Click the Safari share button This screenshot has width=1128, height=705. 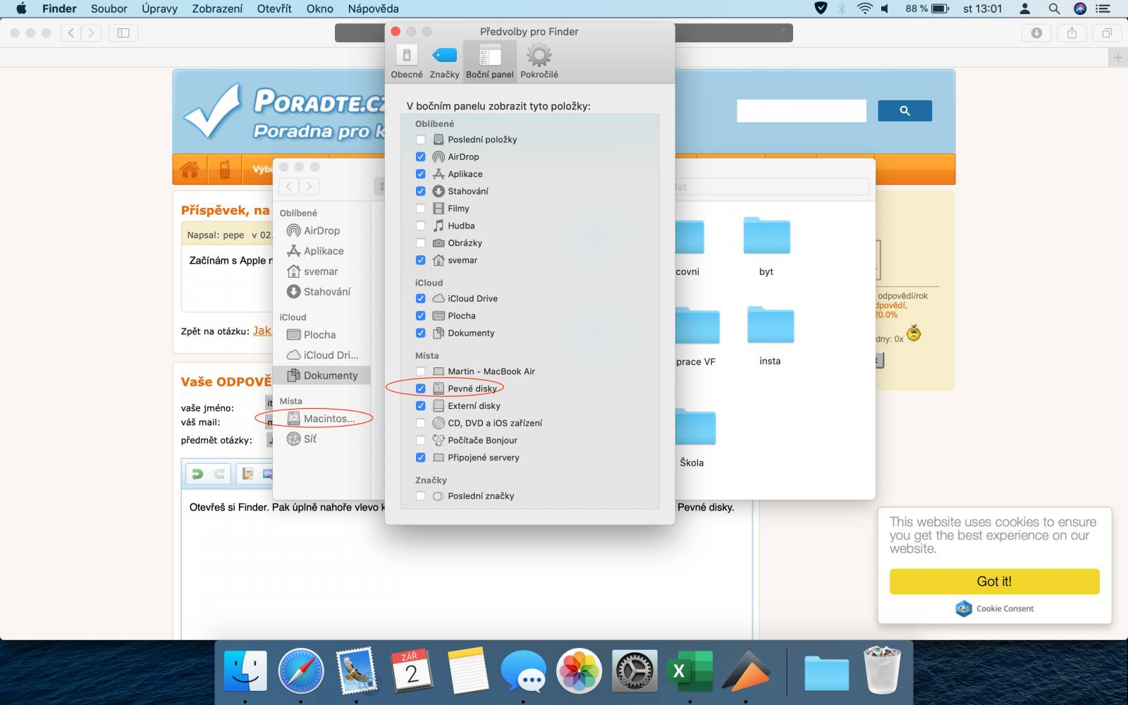pyautogui.click(x=1072, y=32)
